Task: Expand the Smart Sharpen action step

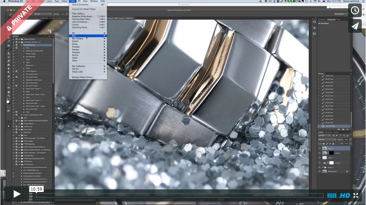Action: (x=24, y=71)
